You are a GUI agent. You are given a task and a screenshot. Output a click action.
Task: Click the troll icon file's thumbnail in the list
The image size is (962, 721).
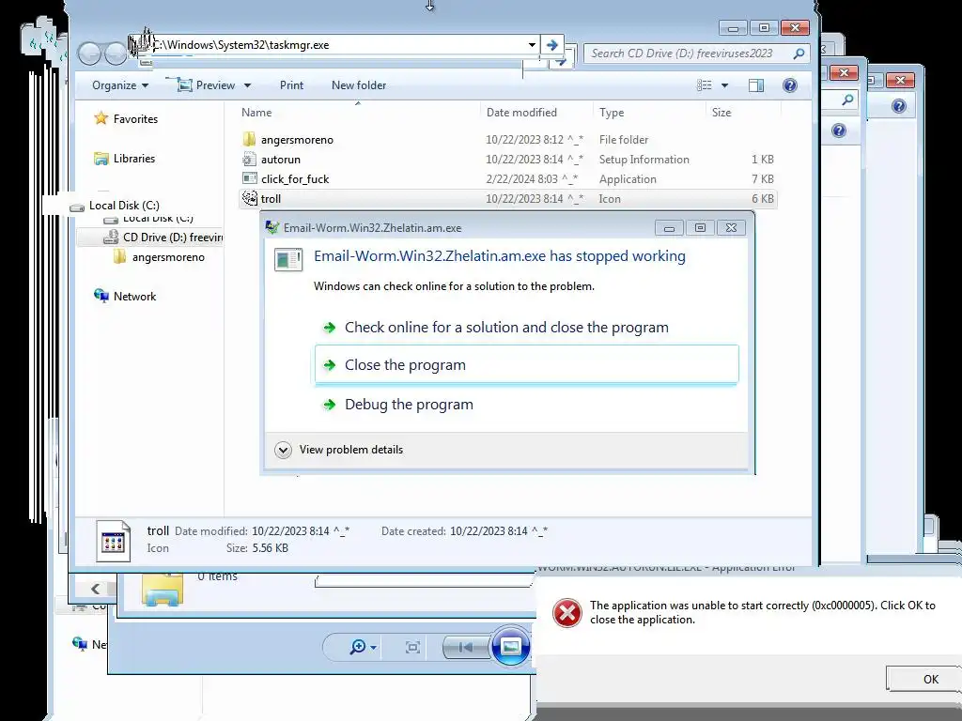249,198
